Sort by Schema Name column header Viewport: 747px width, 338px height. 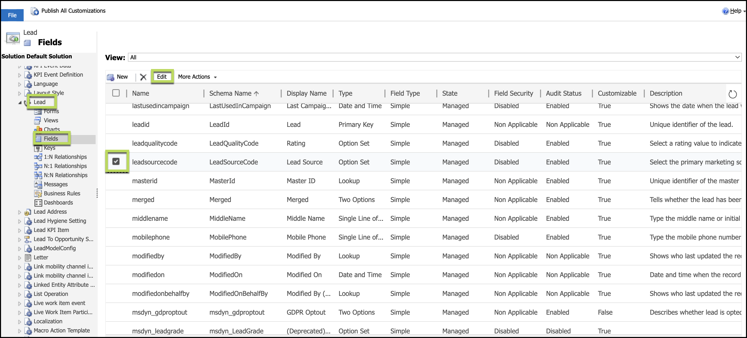tap(230, 93)
